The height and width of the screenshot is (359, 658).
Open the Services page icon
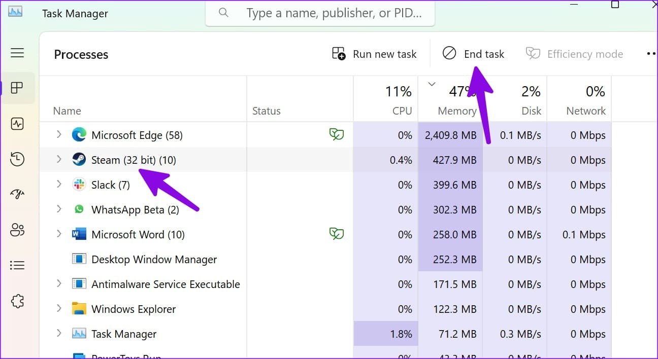point(17,301)
